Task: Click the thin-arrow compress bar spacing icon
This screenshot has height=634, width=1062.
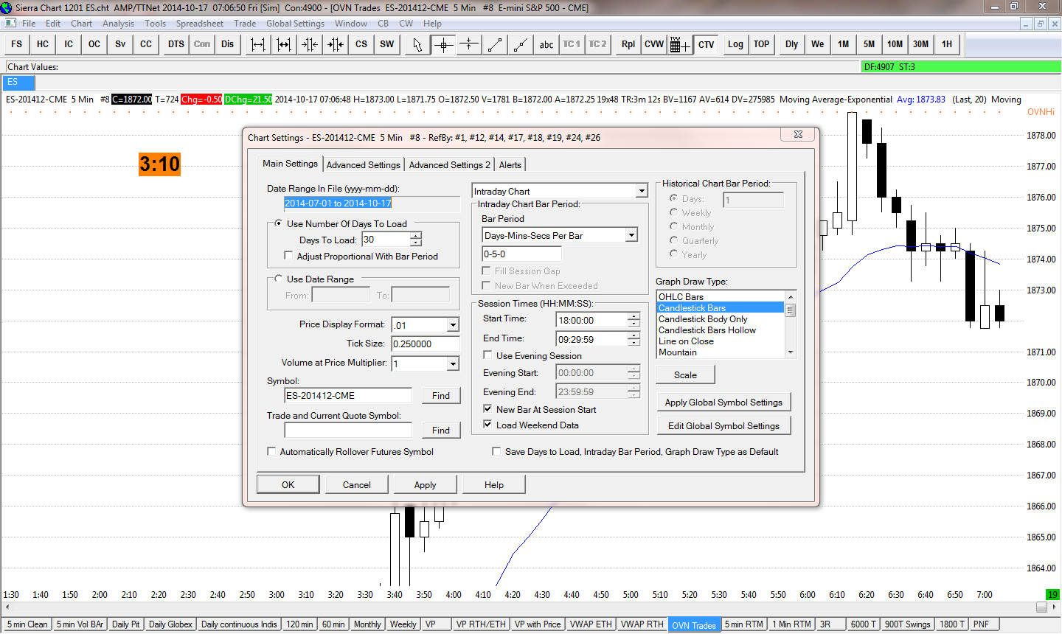Action: (x=310, y=44)
